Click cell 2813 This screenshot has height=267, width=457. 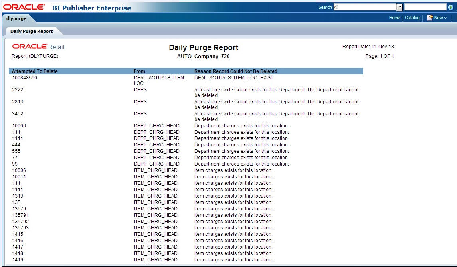point(18,102)
